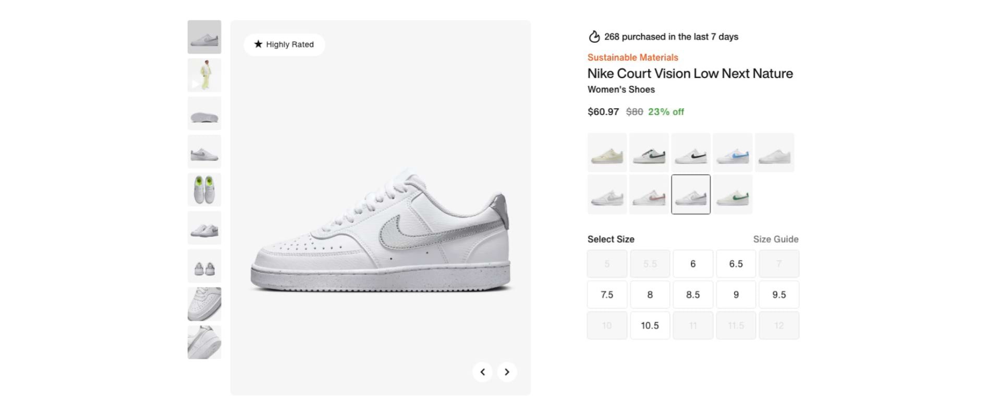Screen dimensions: 1001x416
Task: Click the previous image arrow
Action: pos(482,372)
